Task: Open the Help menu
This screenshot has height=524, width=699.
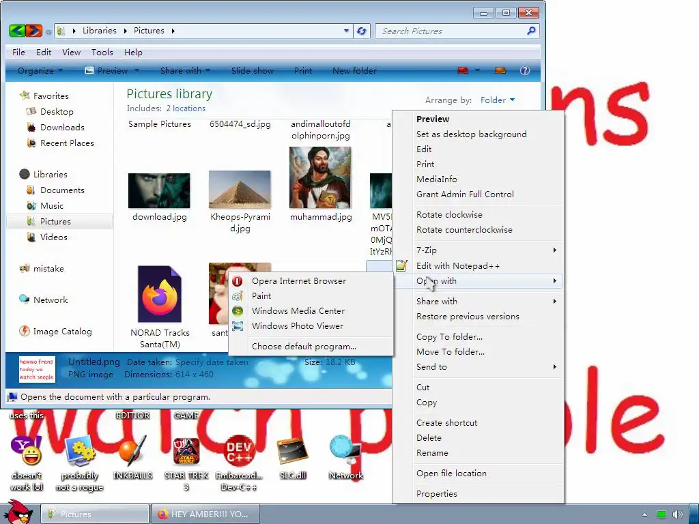Action: tap(133, 52)
